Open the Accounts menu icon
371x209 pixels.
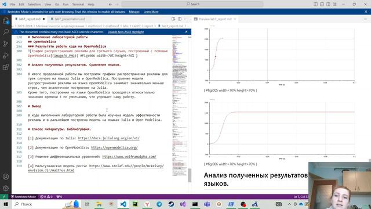tap(6, 176)
